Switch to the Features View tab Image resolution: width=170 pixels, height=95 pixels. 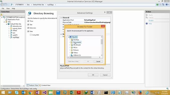(32, 85)
